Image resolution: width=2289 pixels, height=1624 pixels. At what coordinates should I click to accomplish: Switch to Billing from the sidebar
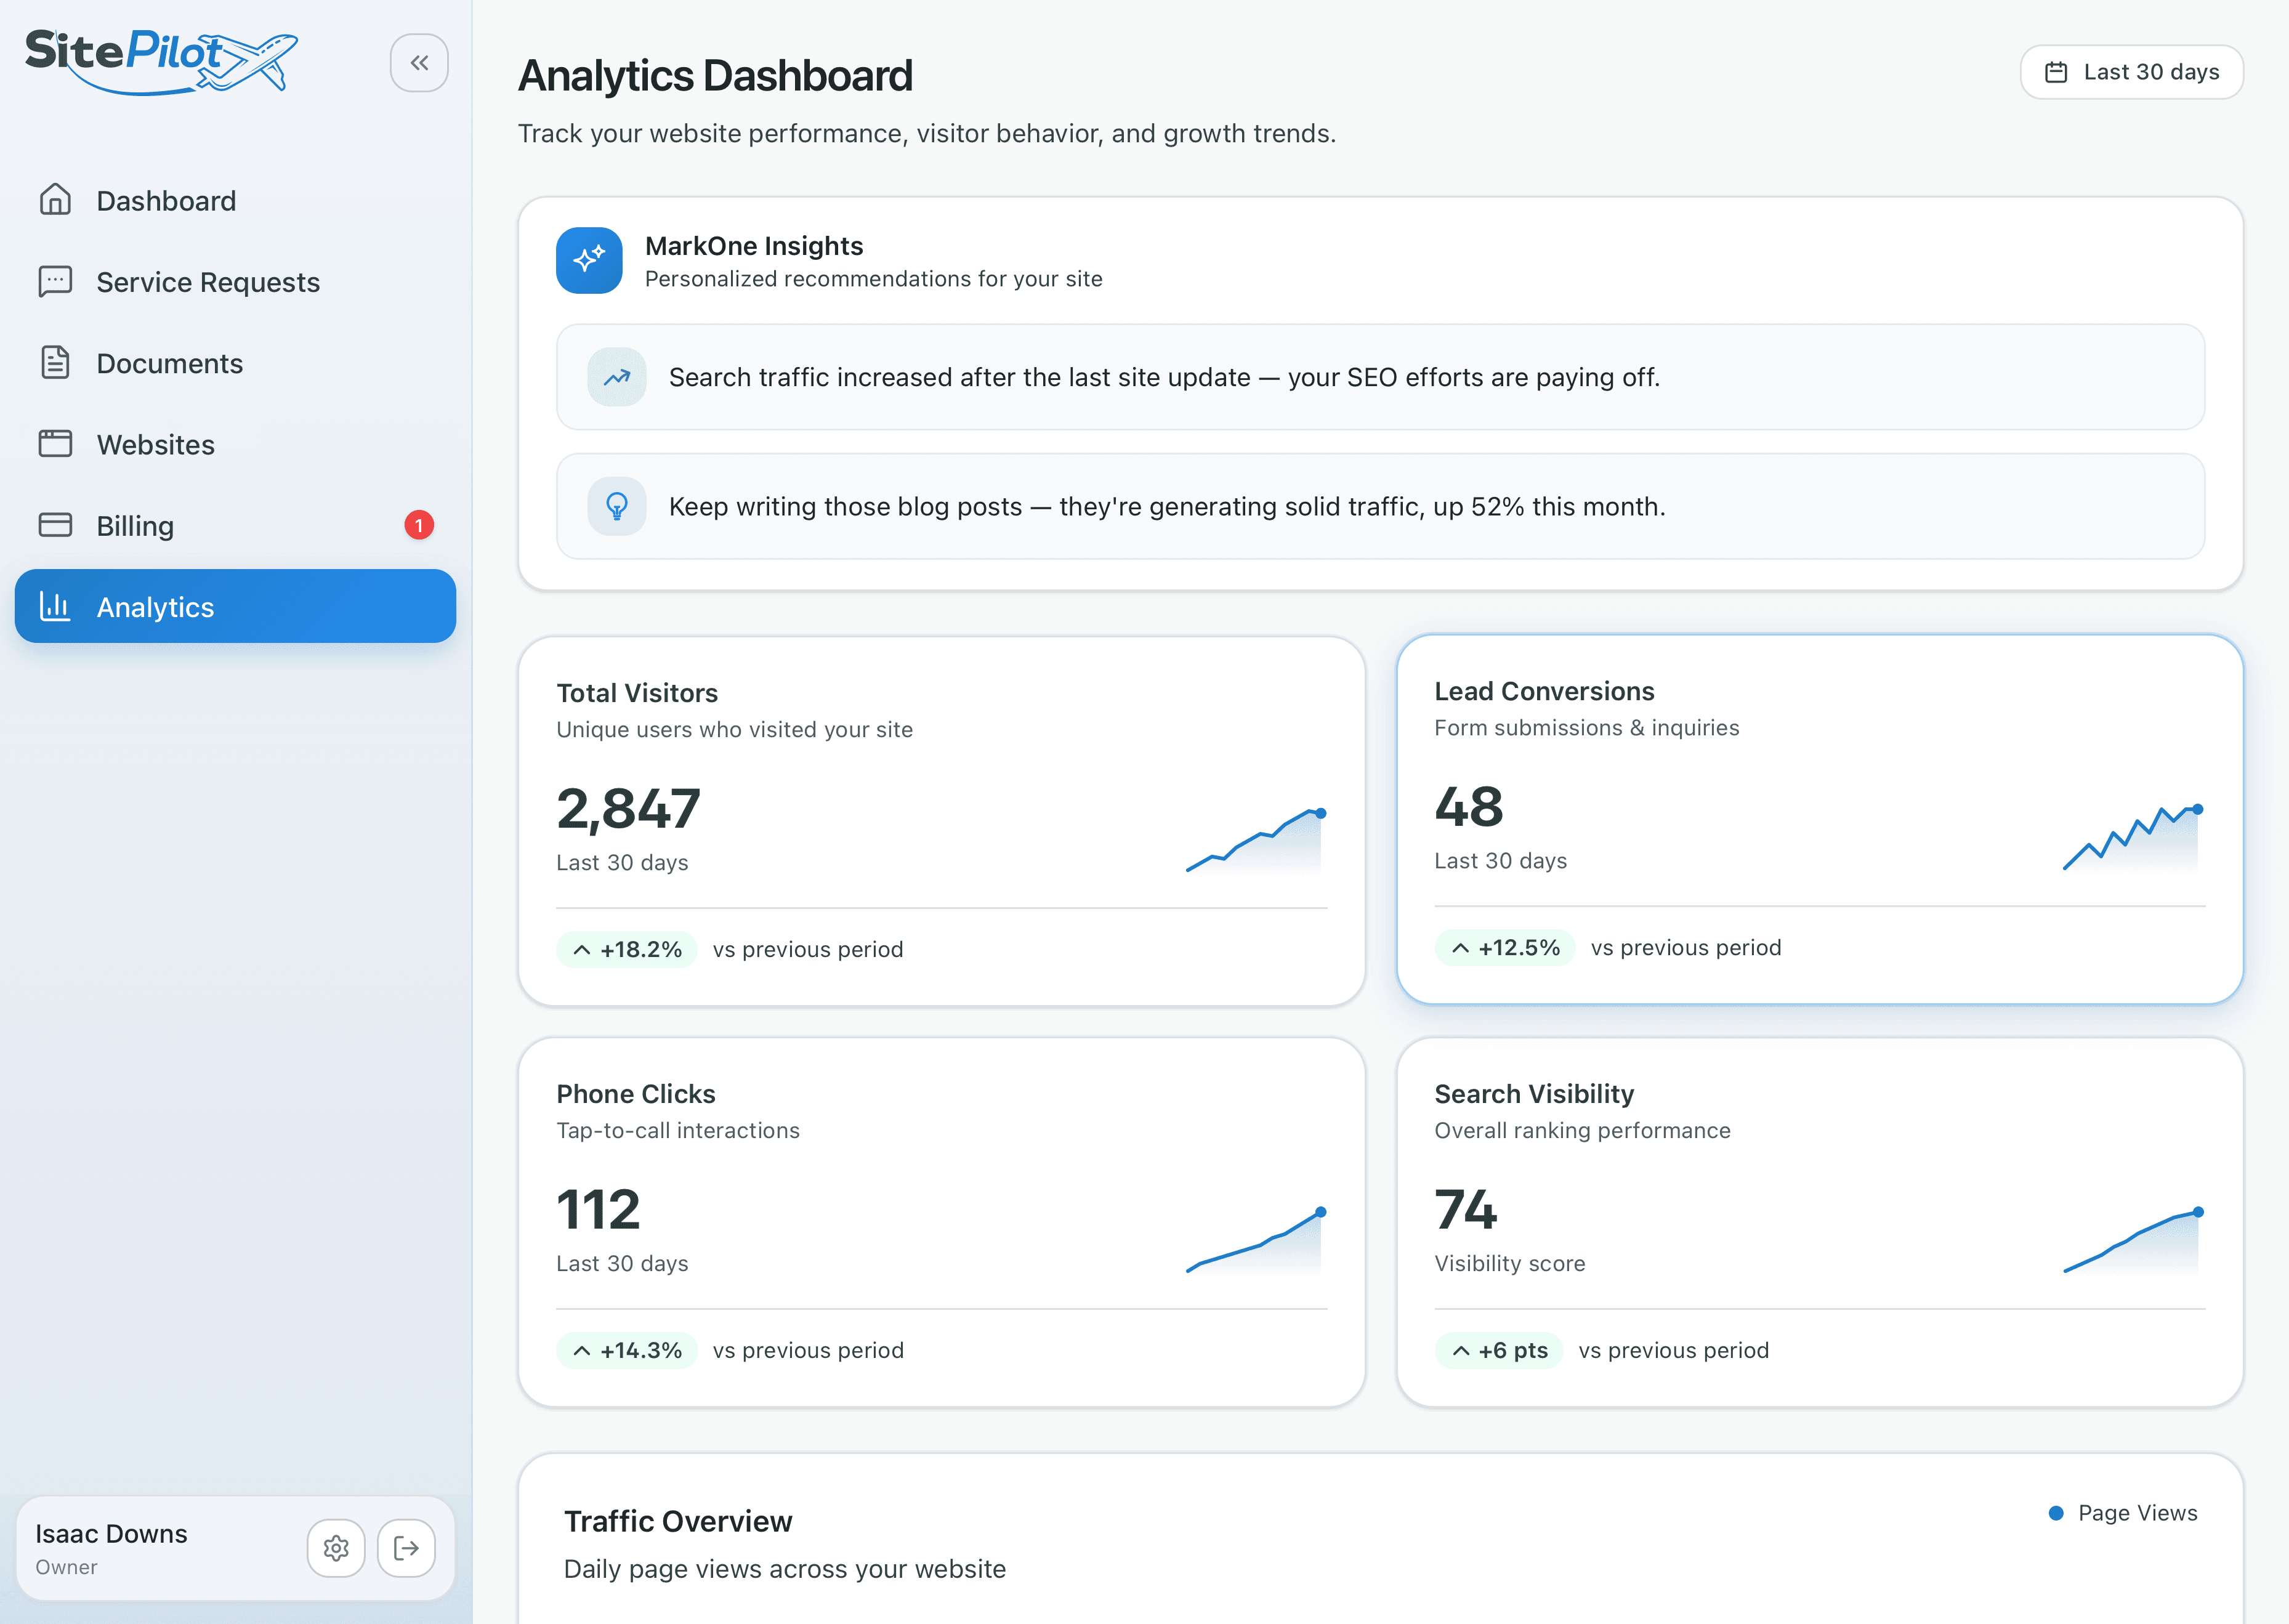coord(134,525)
